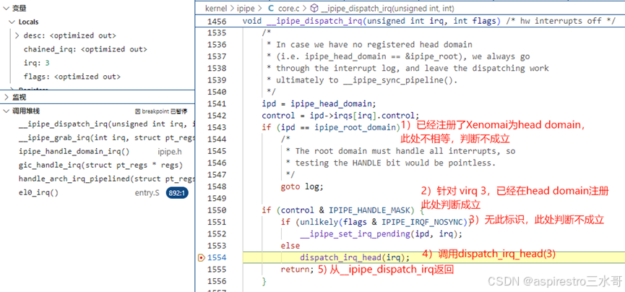Select gic_handle_irq stack frame
This screenshot has width=625, height=292.
pyautogui.click(x=100, y=165)
